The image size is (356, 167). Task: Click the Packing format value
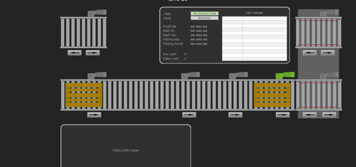[x=199, y=44]
